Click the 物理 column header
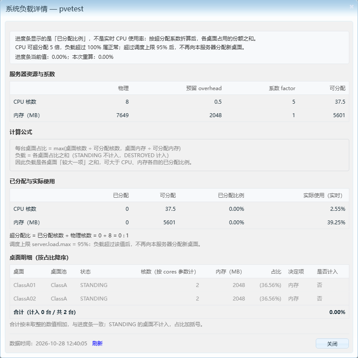 click(x=123, y=88)
